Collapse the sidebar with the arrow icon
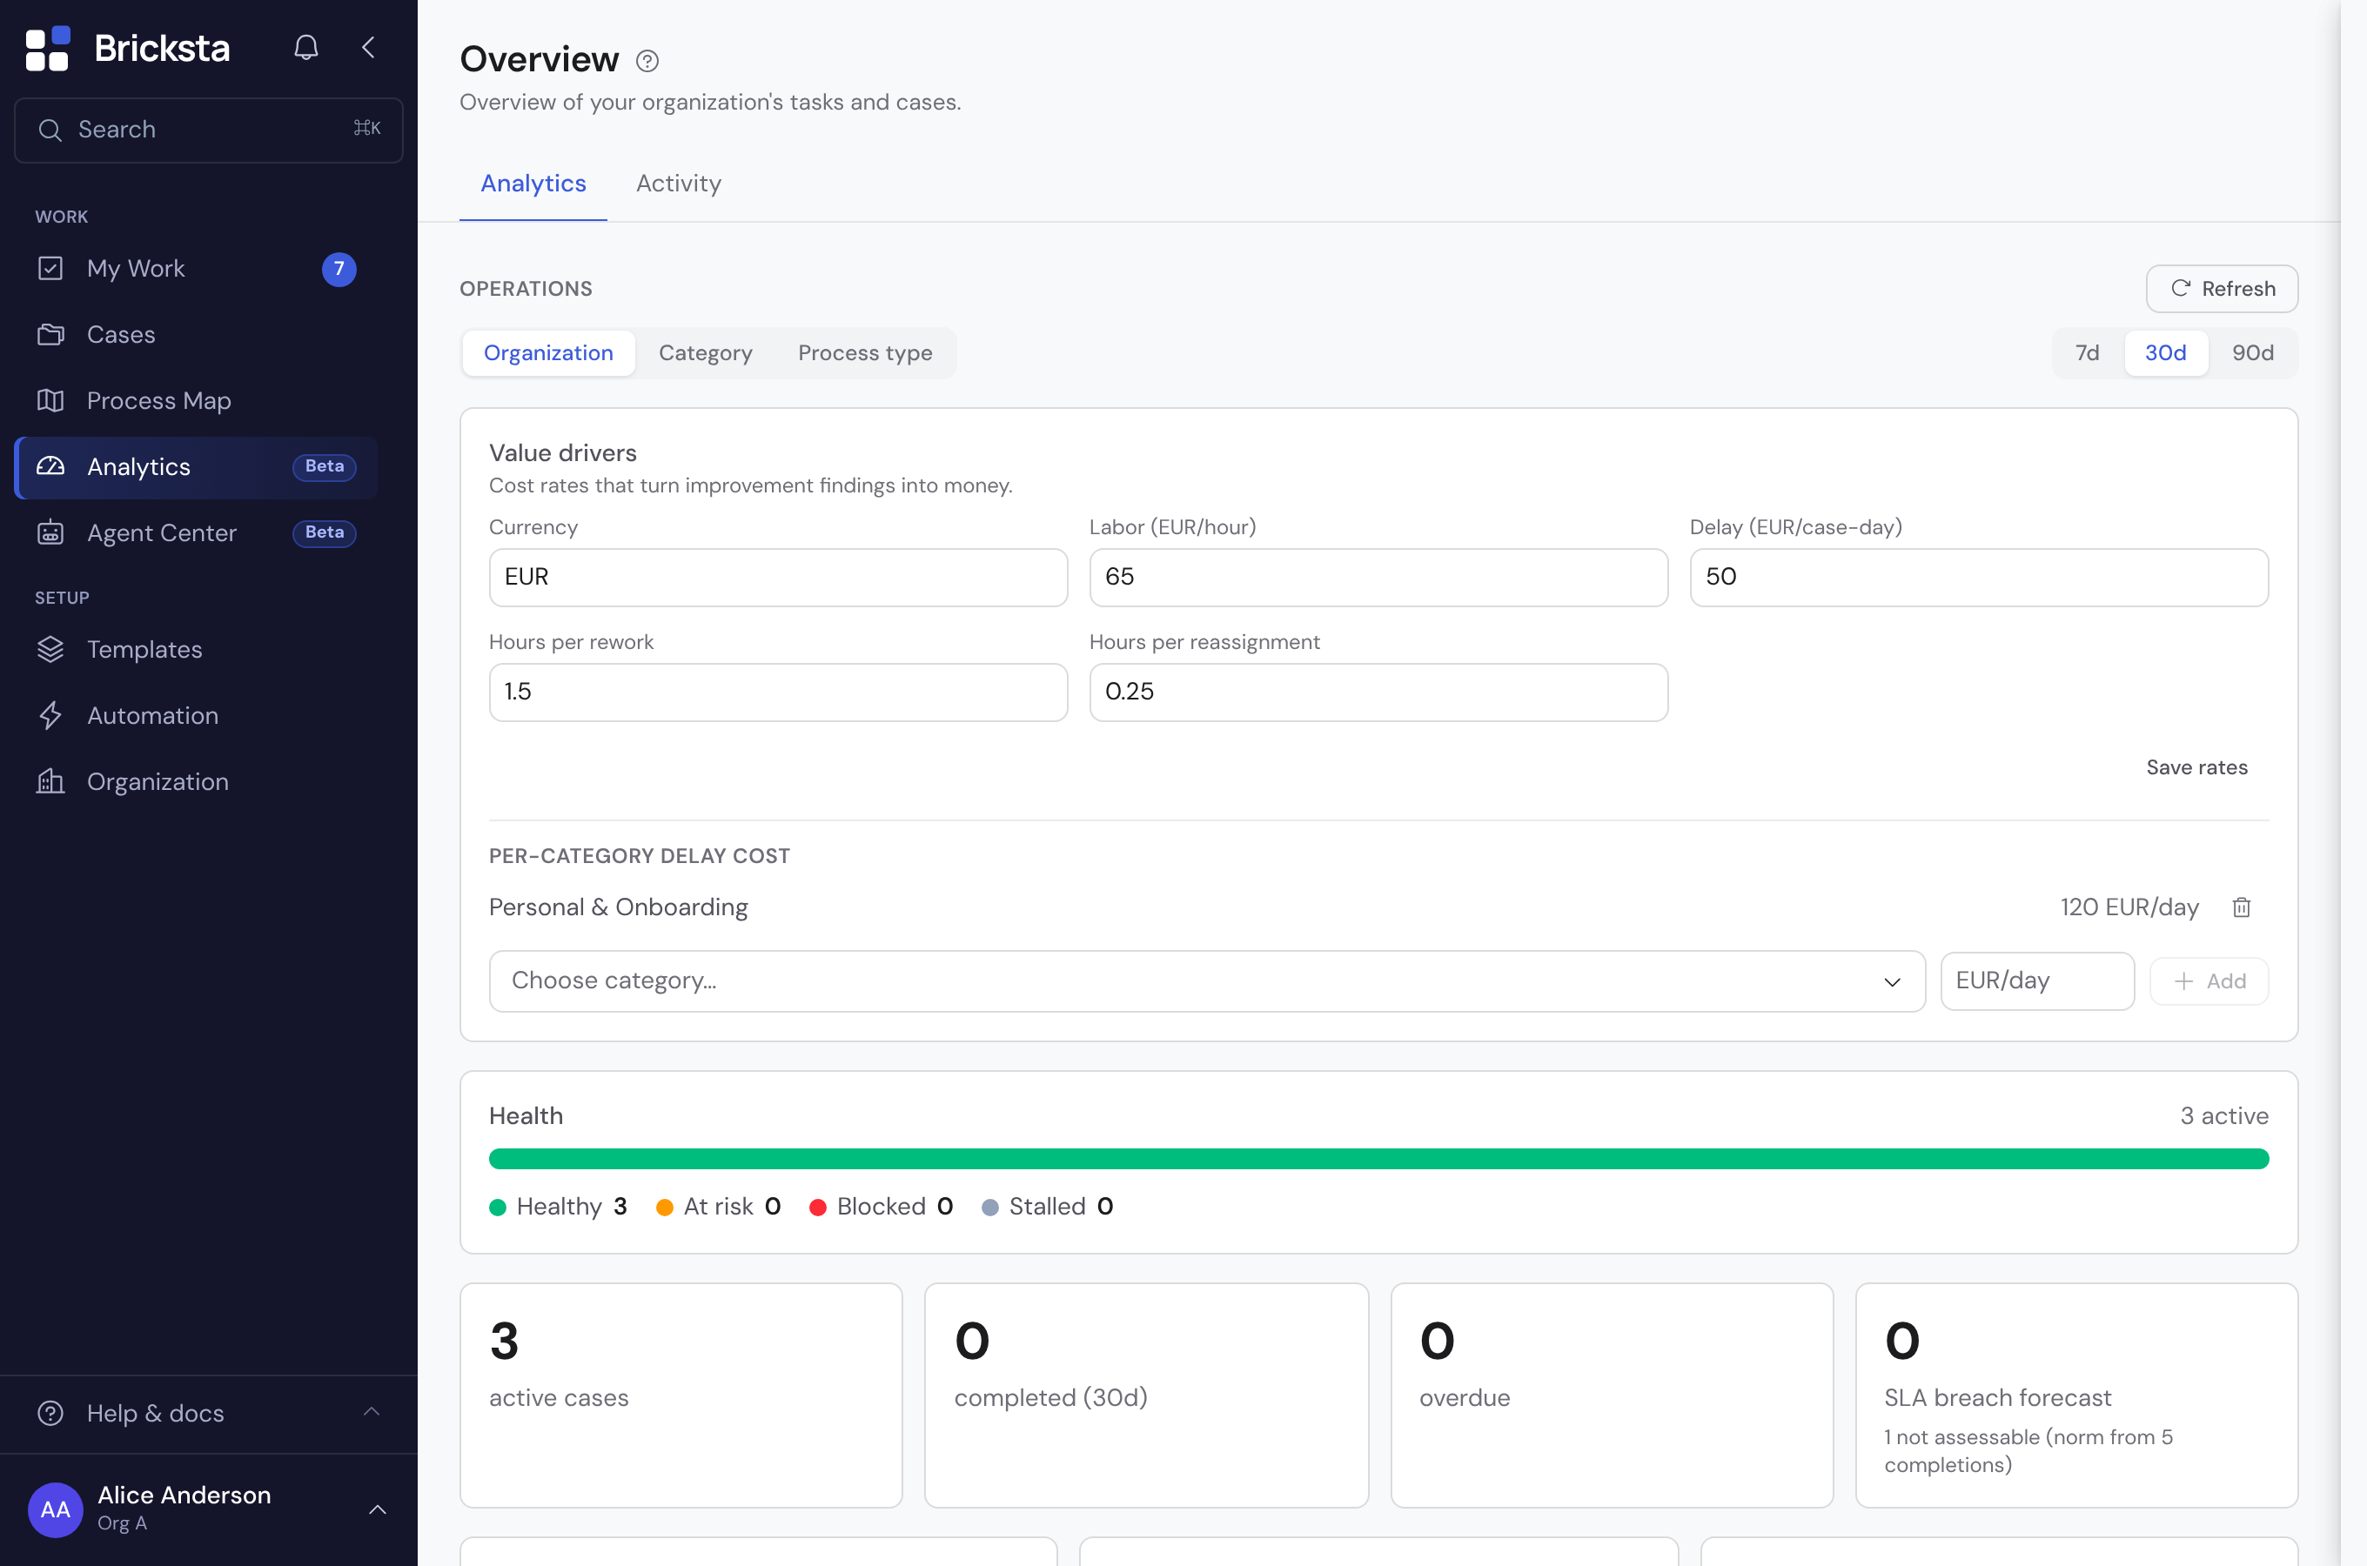This screenshot has height=1566, width=2367. (x=368, y=47)
